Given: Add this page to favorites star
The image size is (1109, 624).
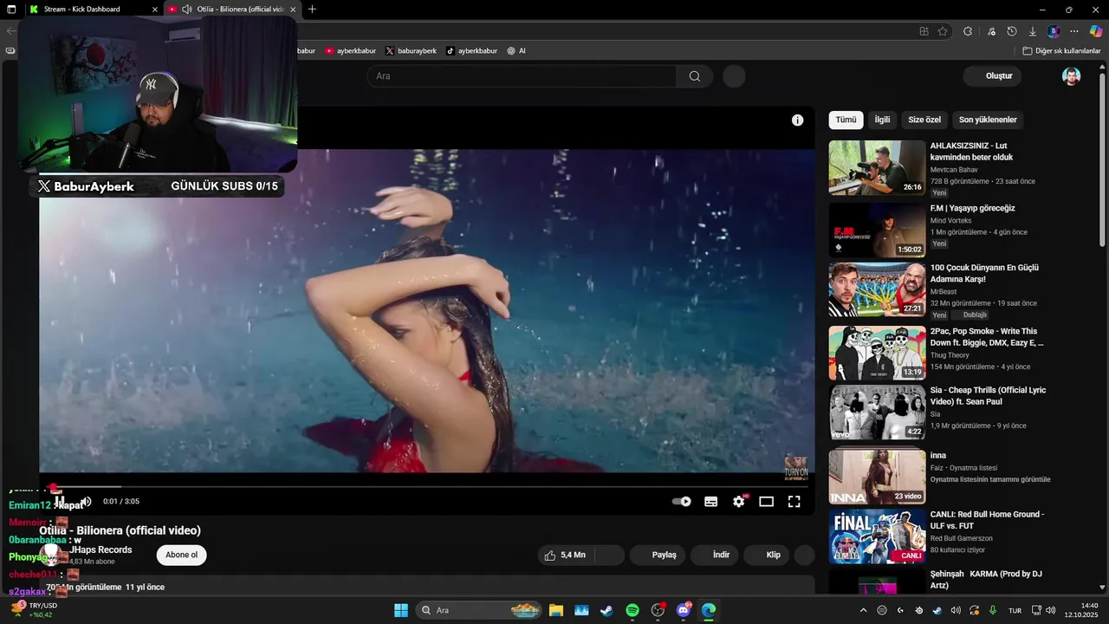Looking at the screenshot, I should click(x=943, y=31).
